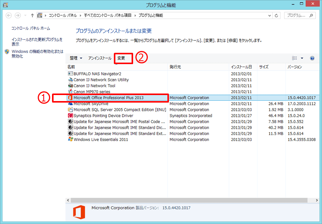Refresh the Programs and Features list

276,15
